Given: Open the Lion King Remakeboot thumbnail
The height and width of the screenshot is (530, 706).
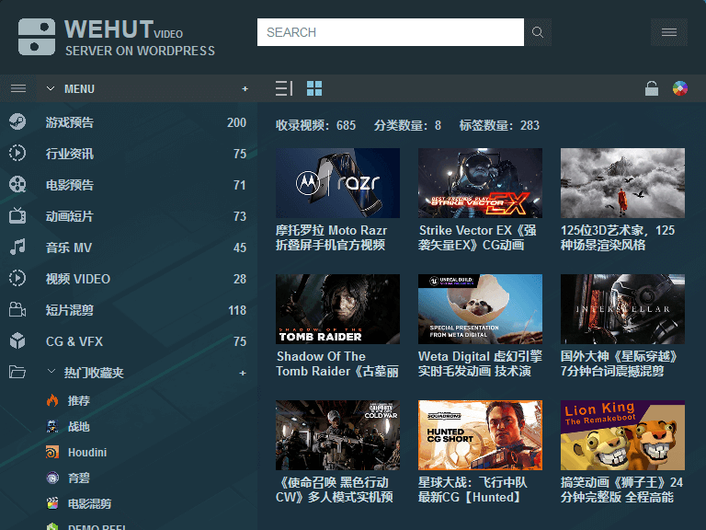Looking at the screenshot, I should (622, 435).
